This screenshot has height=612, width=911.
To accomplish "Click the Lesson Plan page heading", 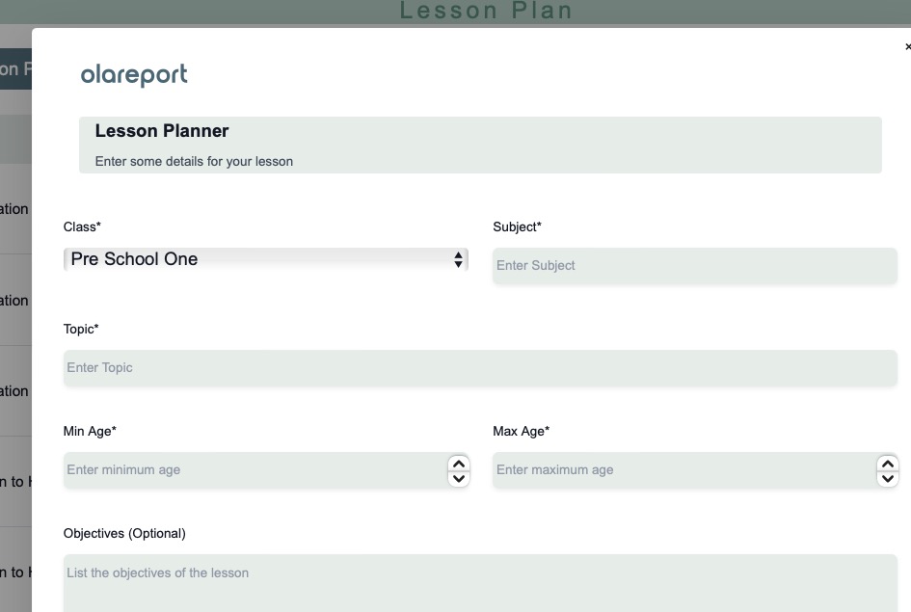I will 486,12.
